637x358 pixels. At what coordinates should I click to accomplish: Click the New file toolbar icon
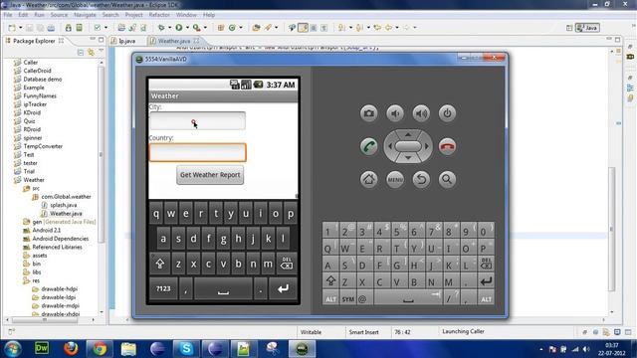[x=12, y=28]
